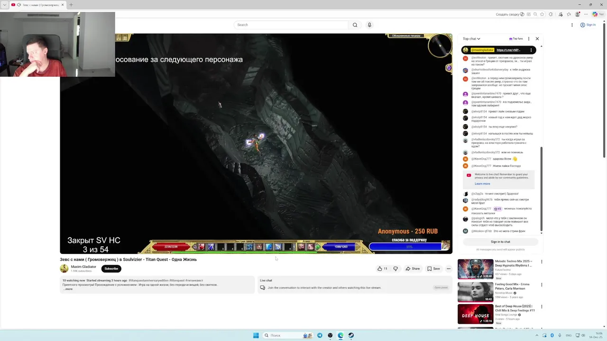This screenshot has height=341, width=607.
Task: Expand the description with ...more
Action: coord(68,289)
